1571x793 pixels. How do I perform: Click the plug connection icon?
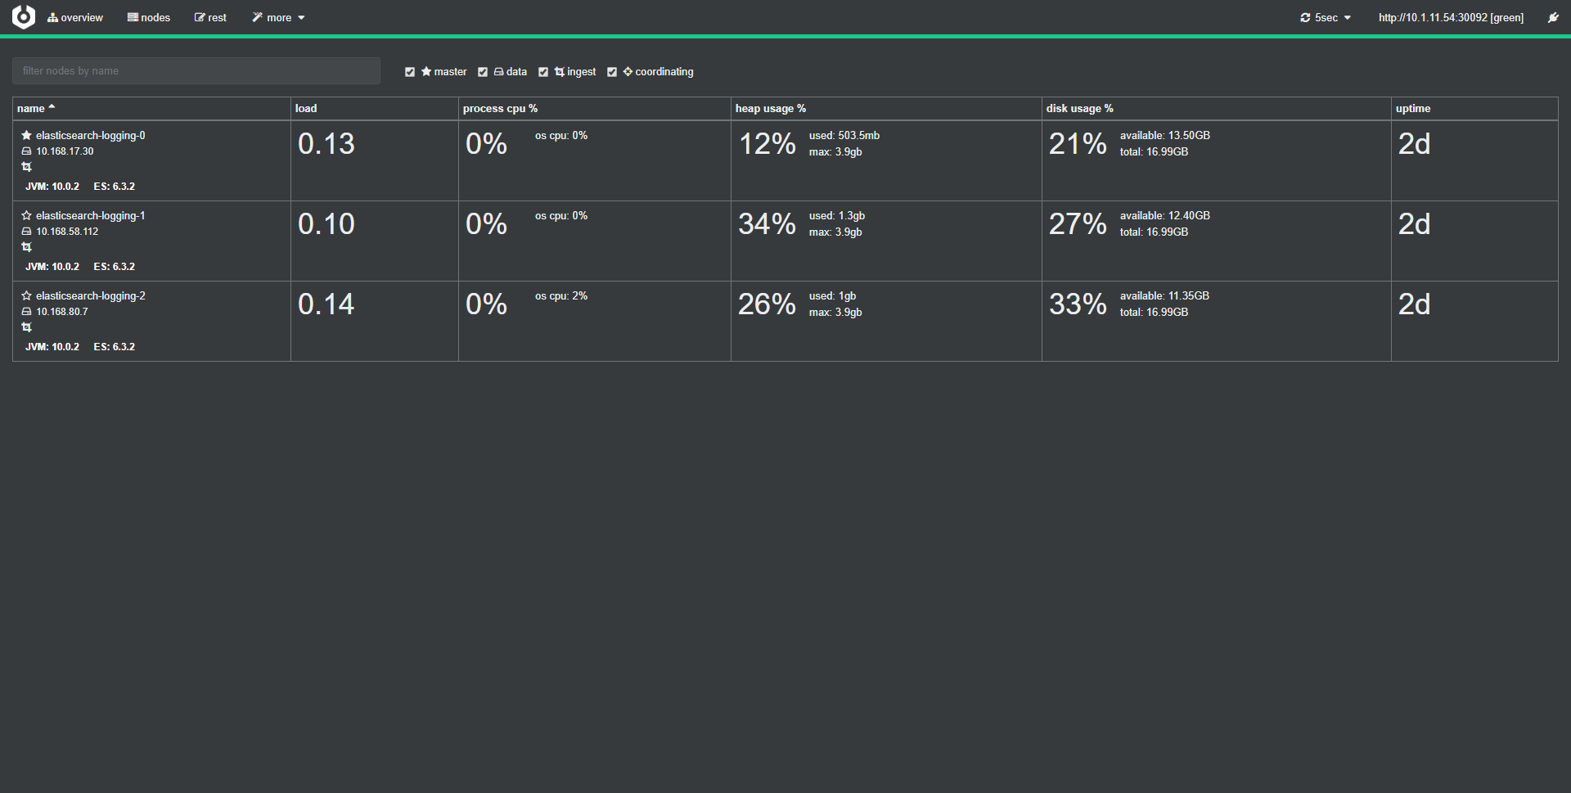(x=1553, y=17)
